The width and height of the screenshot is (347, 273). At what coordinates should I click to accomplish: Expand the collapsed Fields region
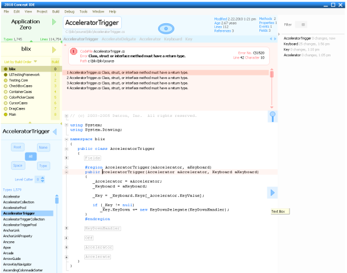pyautogui.click(x=67, y=158)
